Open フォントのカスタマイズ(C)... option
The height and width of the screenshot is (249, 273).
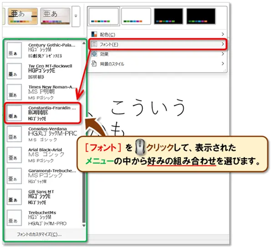(39, 234)
